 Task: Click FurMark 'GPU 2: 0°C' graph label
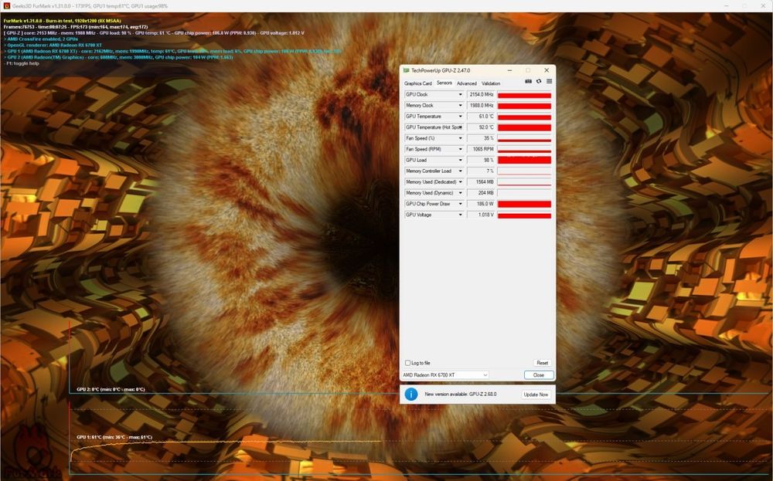(x=111, y=389)
